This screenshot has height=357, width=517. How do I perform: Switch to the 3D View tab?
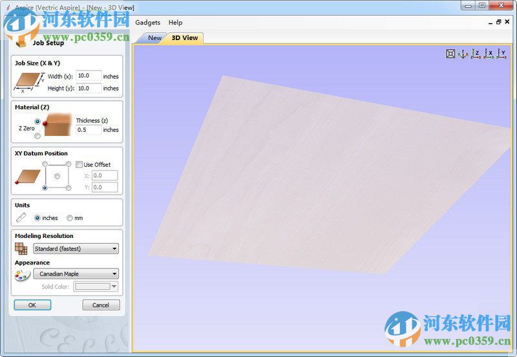tap(185, 38)
